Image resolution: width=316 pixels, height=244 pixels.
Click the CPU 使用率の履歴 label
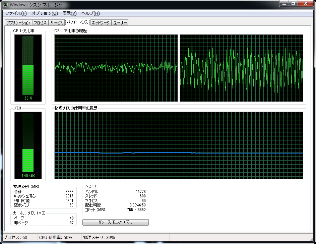click(70, 30)
